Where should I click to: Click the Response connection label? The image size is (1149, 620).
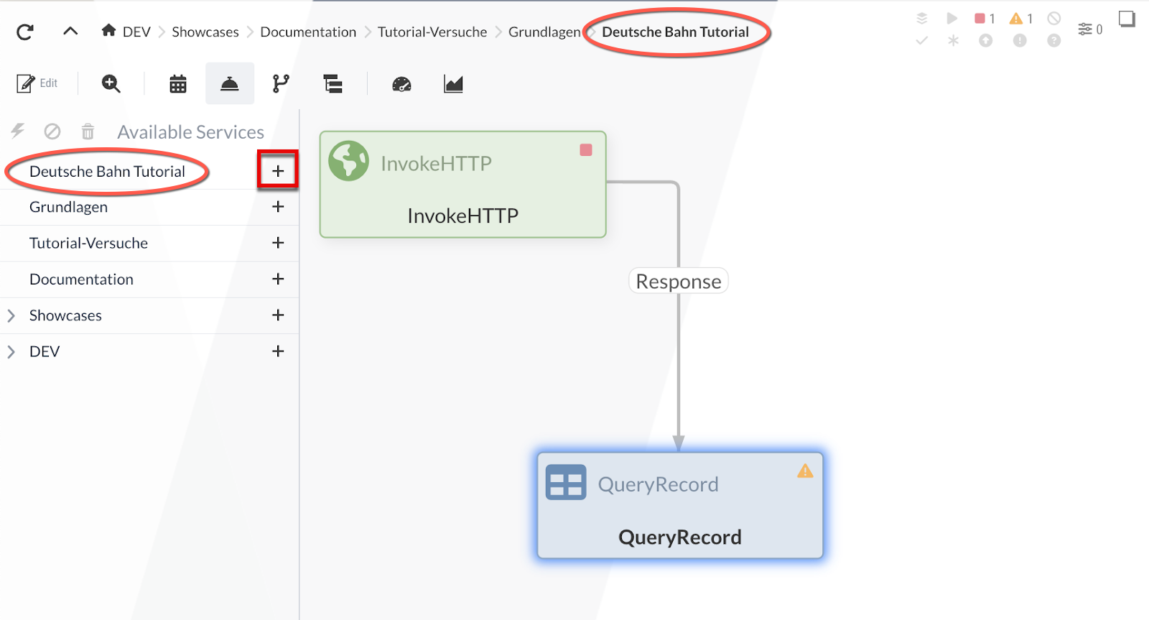coord(678,281)
